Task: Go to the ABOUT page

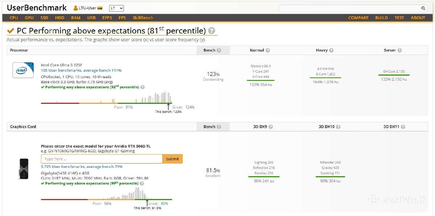Action: coord(418,18)
